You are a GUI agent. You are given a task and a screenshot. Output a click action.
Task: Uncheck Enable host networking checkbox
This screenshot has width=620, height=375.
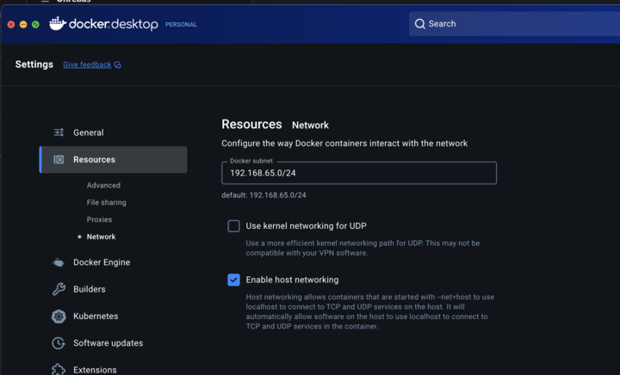233,280
